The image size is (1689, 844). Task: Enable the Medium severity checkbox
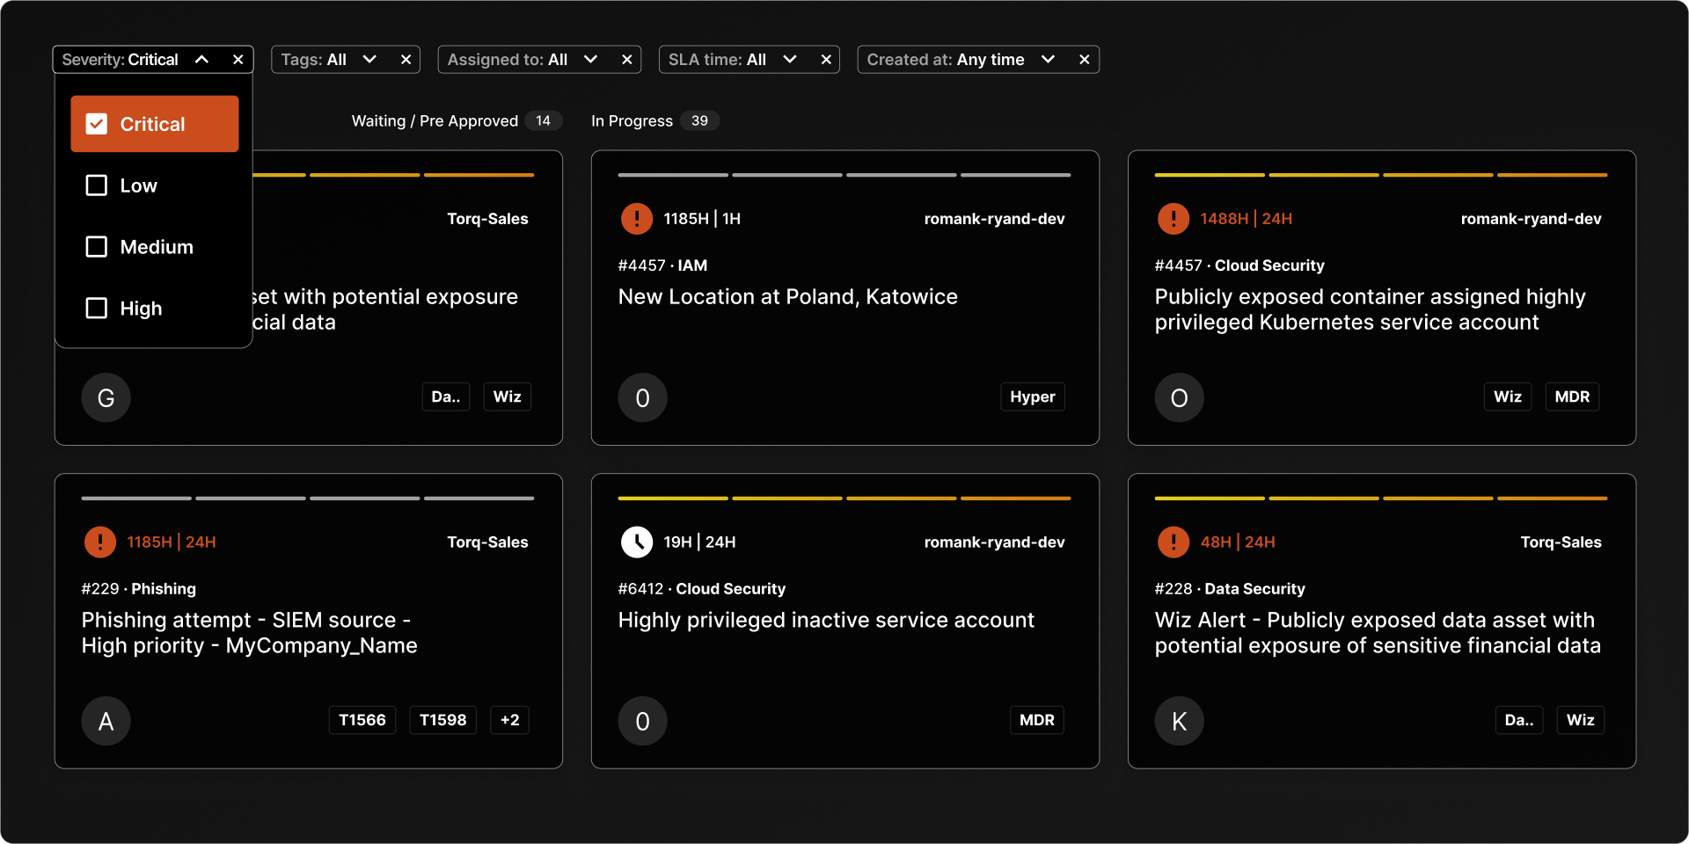point(97,247)
